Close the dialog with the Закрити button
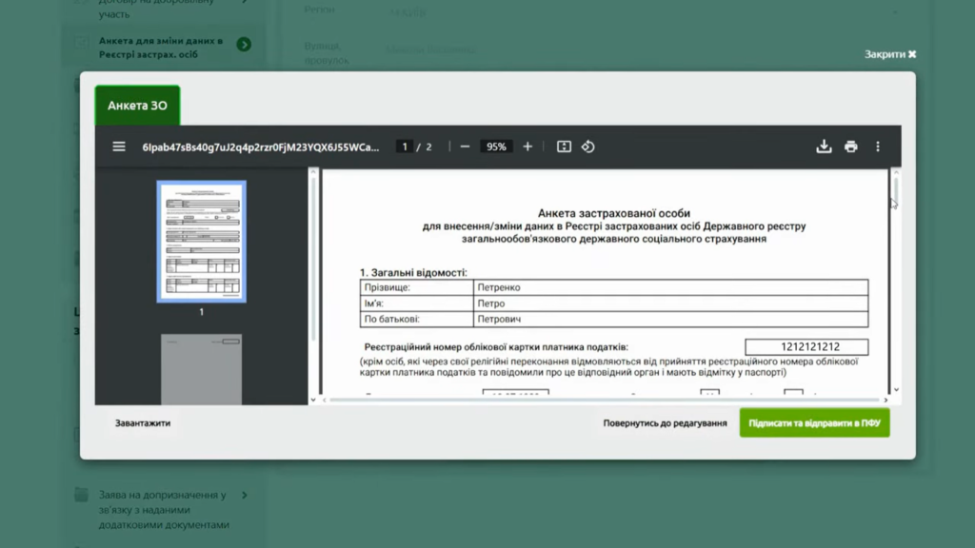 [890, 54]
